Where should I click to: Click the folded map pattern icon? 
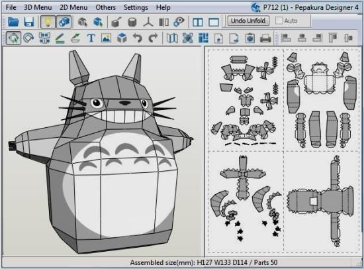click(172, 38)
